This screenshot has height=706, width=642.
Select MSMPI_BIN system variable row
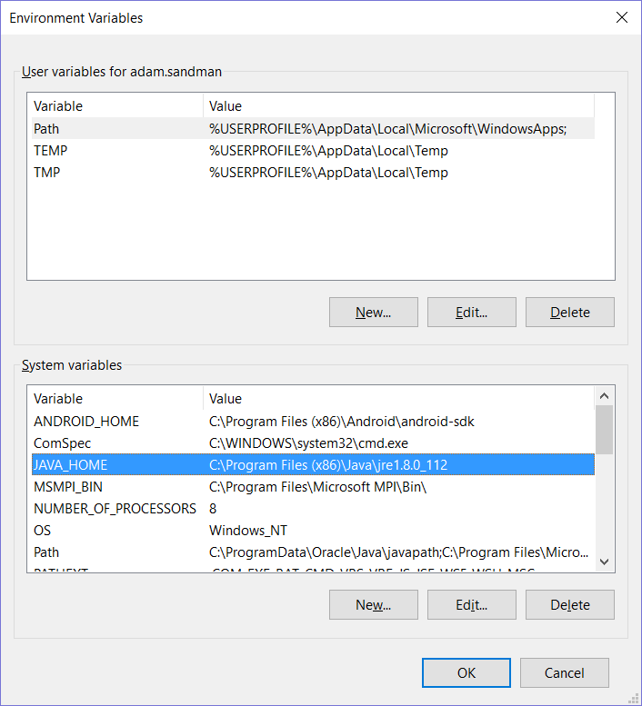tap(309, 487)
